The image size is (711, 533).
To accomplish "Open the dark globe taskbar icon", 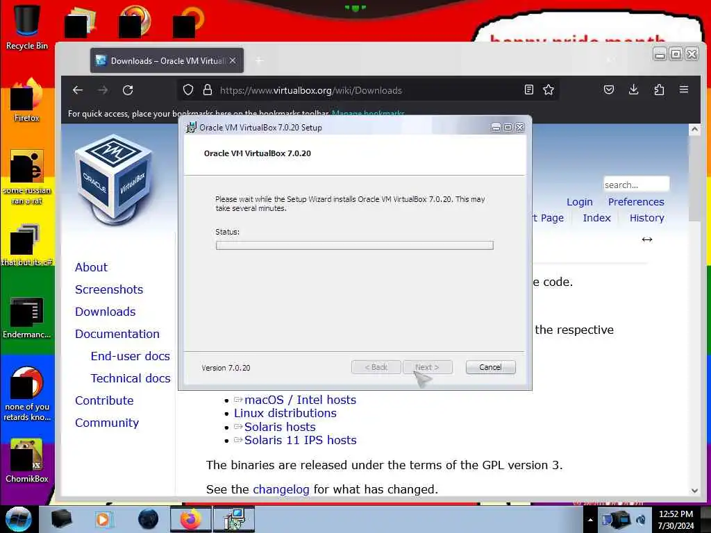I will [x=149, y=519].
